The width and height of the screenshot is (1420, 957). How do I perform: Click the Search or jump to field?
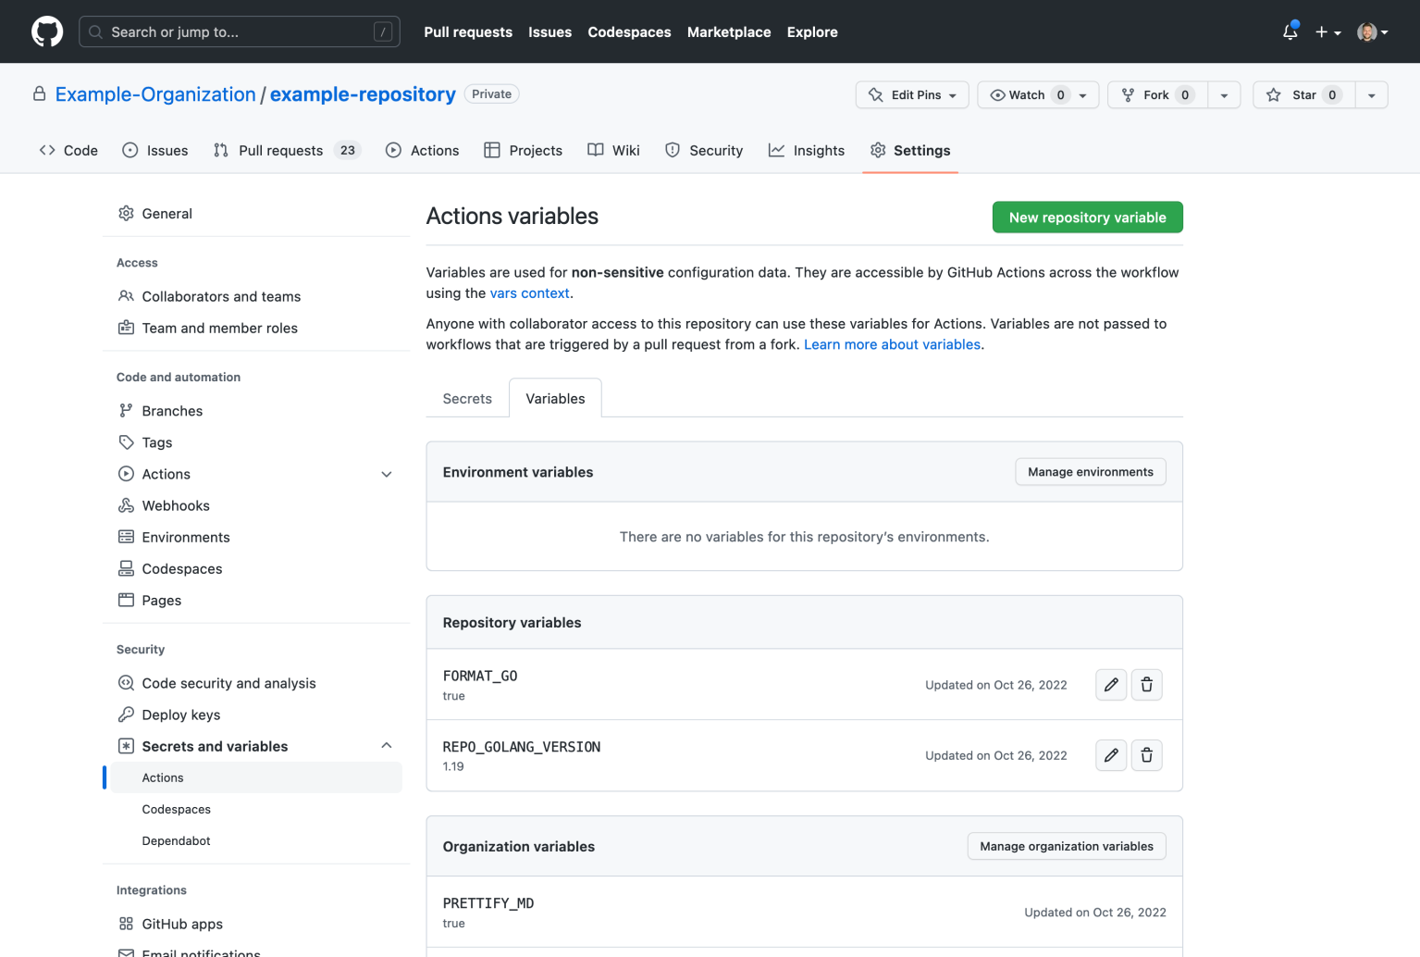tap(239, 31)
